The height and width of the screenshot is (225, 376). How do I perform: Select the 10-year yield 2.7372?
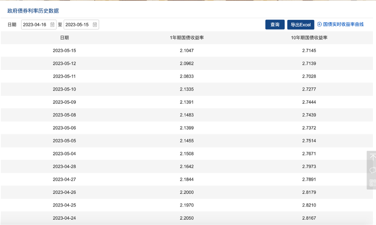[x=309, y=128]
